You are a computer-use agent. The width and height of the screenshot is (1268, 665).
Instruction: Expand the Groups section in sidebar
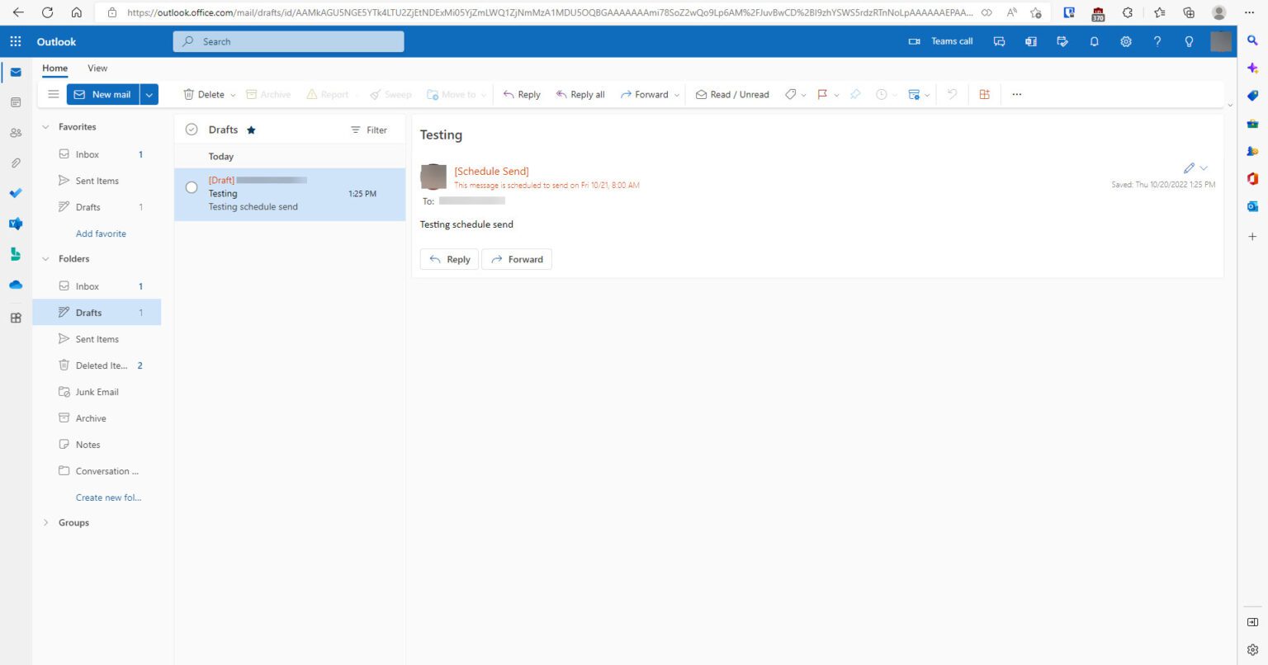pyautogui.click(x=46, y=522)
